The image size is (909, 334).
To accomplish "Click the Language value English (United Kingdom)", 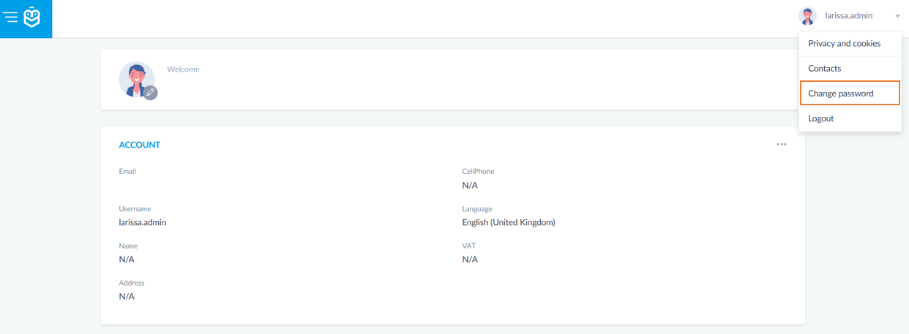I will coord(509,222).
